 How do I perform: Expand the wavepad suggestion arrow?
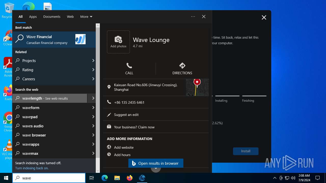pyautogui.click(x=93, y=117)
